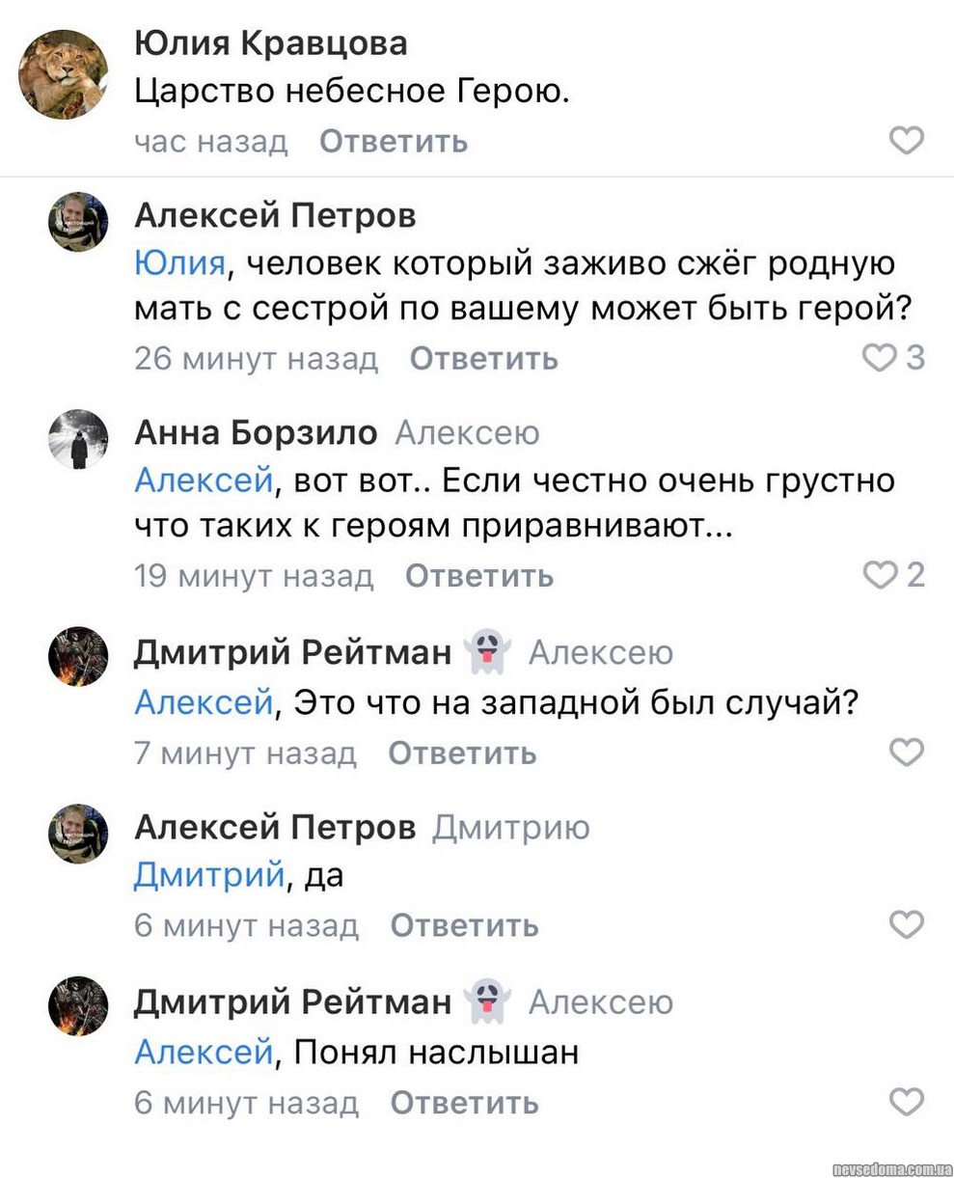The width and height of the screenshot is (954, 1178).
Task: Reply to Анна Борзило's comment
Action: tap(478, 576)
